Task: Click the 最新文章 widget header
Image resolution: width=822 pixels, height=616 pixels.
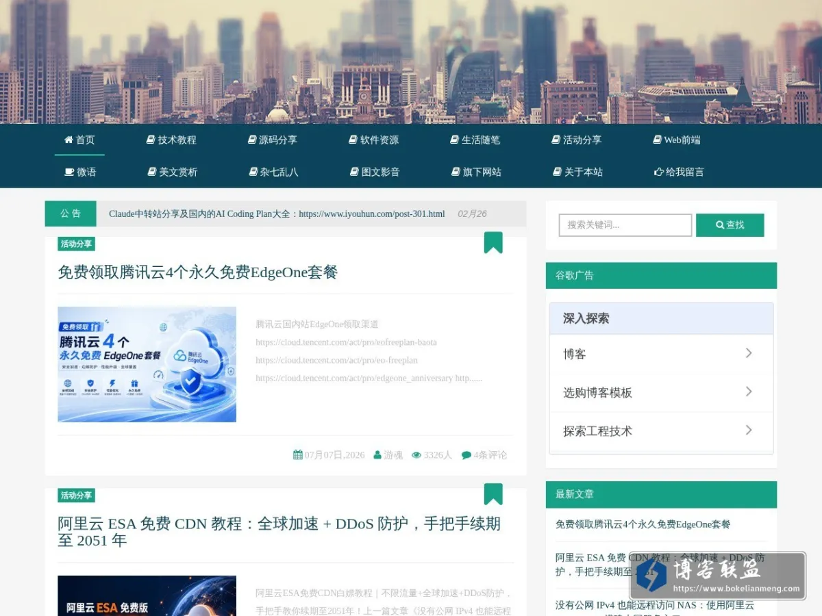Action: point(661,494)
